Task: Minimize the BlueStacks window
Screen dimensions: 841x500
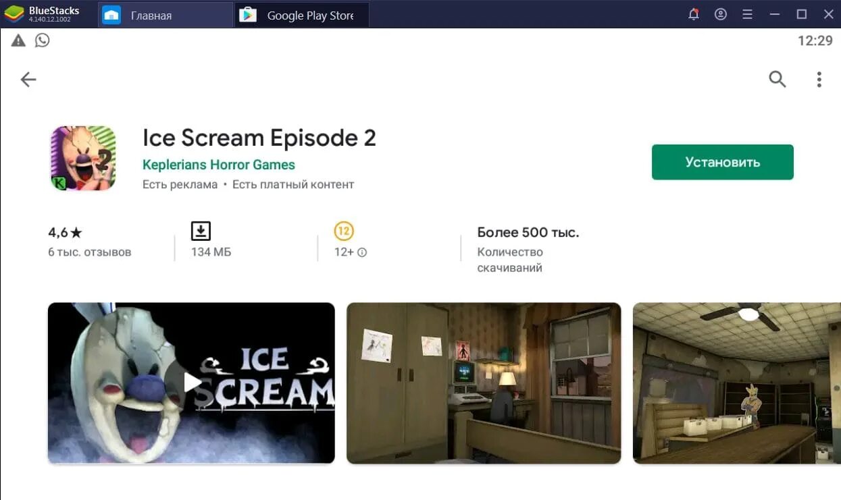Action: click(775, 14)
